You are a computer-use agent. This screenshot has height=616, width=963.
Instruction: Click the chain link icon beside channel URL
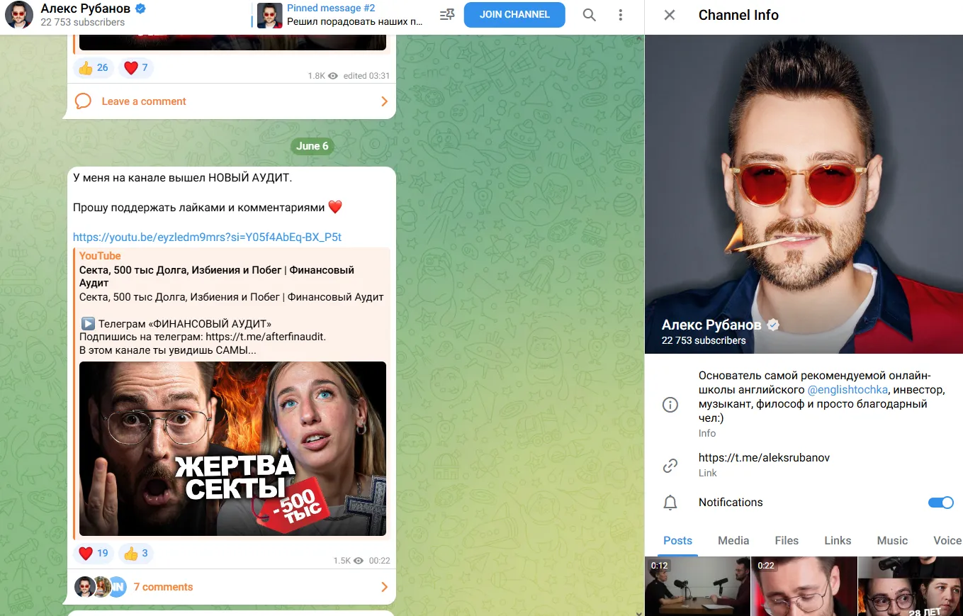coord(670,466)
